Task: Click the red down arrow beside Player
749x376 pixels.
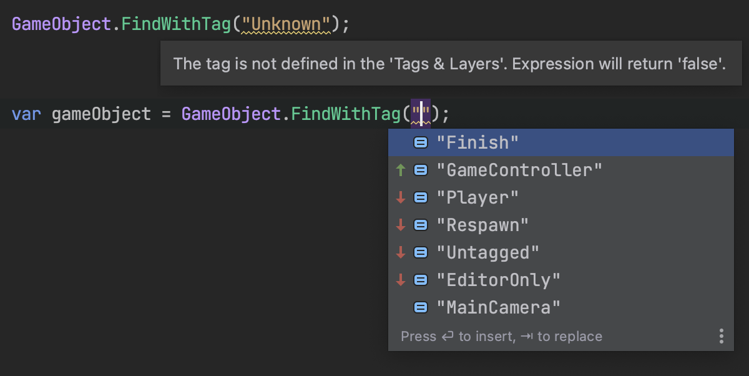Action: pyautogui.click(x=401, y=197)
